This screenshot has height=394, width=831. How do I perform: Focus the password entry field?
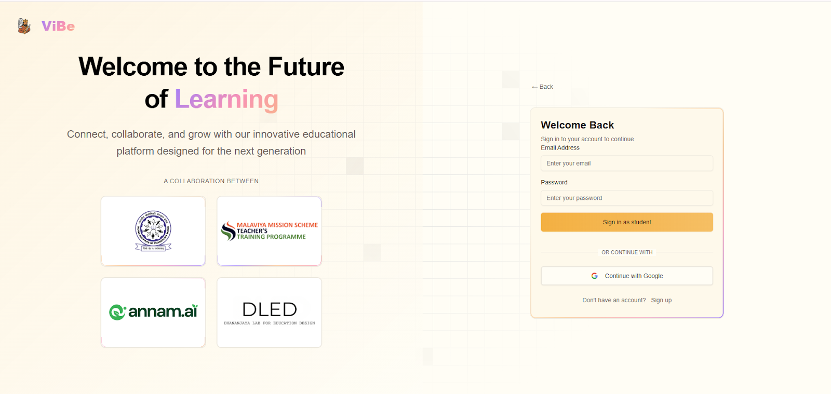pyautogui.click(x=626, y=198)
